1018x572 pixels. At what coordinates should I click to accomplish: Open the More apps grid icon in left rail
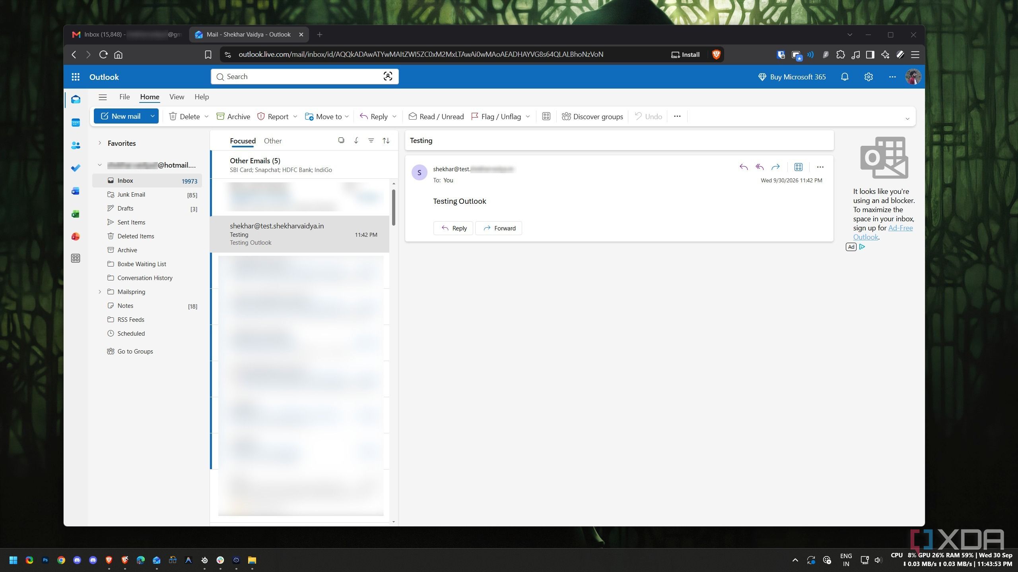[x=76, y=259]
